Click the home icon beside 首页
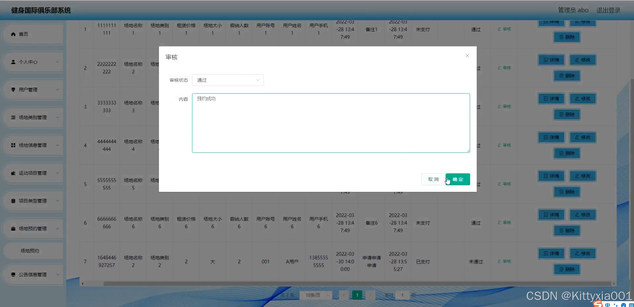This screenshot has width=634, height=307. tap(13, 34)
